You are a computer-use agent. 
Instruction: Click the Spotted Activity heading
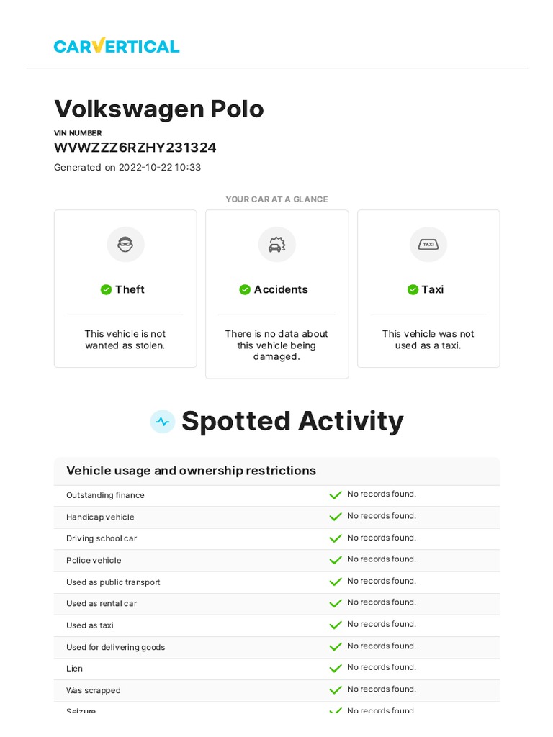pyautogui.click(x=292, y=421)
